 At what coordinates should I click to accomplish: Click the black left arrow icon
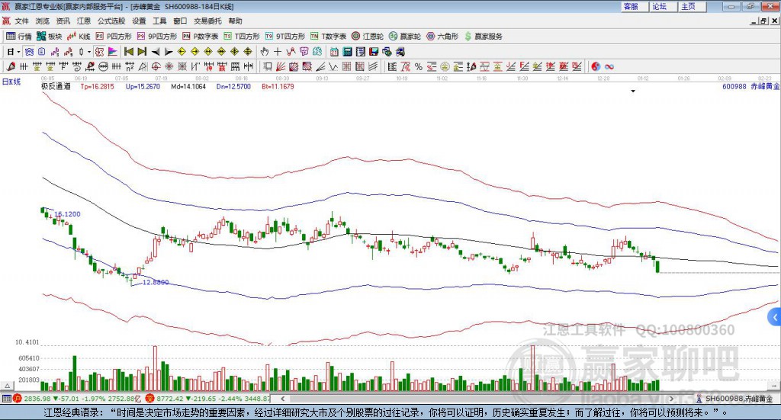156,52
